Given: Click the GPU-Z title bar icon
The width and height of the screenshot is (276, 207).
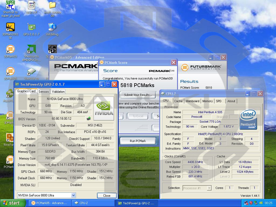Looking at the screenshot, I should click(17, 84).
